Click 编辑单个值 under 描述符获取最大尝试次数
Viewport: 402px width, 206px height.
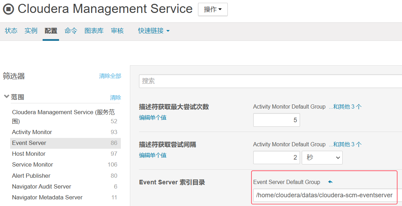pyautogui.click(x=153, y=117)
